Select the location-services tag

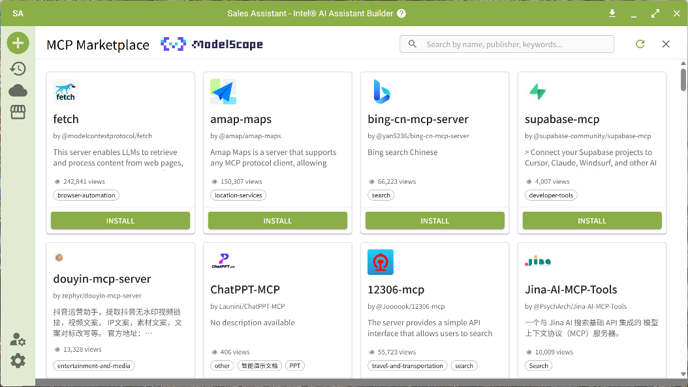coord(238,195)
